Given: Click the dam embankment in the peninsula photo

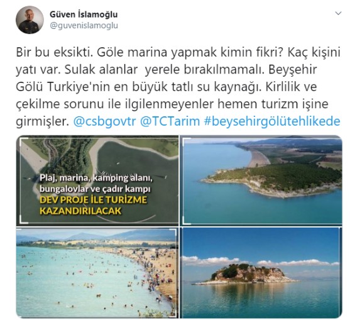Looking at the screenshot, I should point(260,158).
